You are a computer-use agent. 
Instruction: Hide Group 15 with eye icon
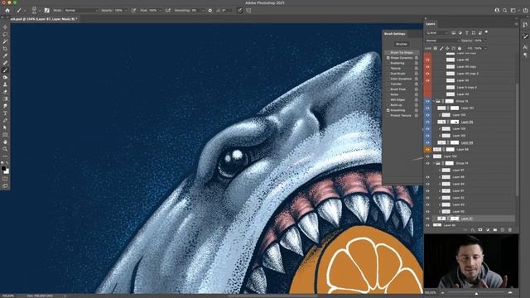click(427, 101)
